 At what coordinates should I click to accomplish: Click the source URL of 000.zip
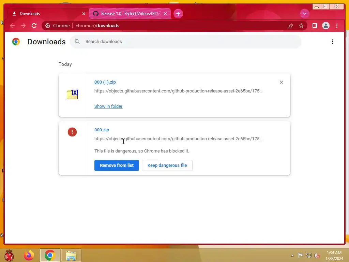tap(178, 139)
